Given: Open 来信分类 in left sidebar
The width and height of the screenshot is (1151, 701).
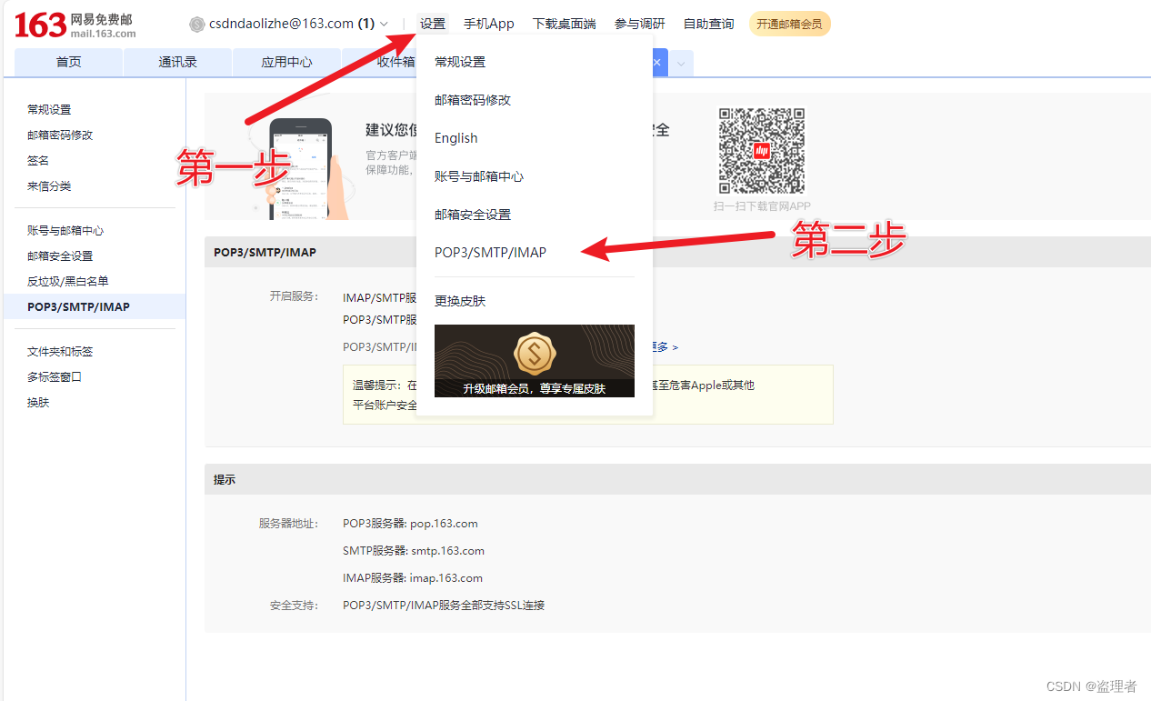Looking at the screenshot, I should (49, 185).
